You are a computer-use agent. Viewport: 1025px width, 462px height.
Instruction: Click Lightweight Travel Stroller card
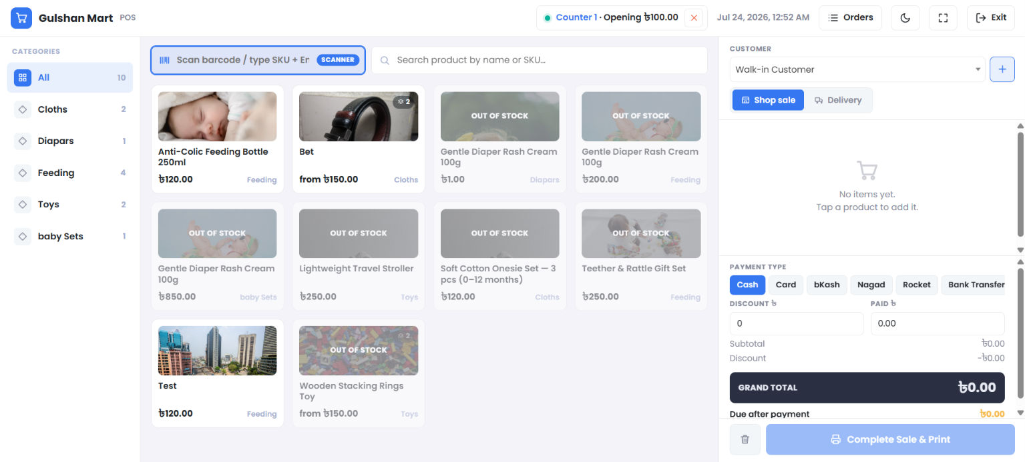pos(359,257)
